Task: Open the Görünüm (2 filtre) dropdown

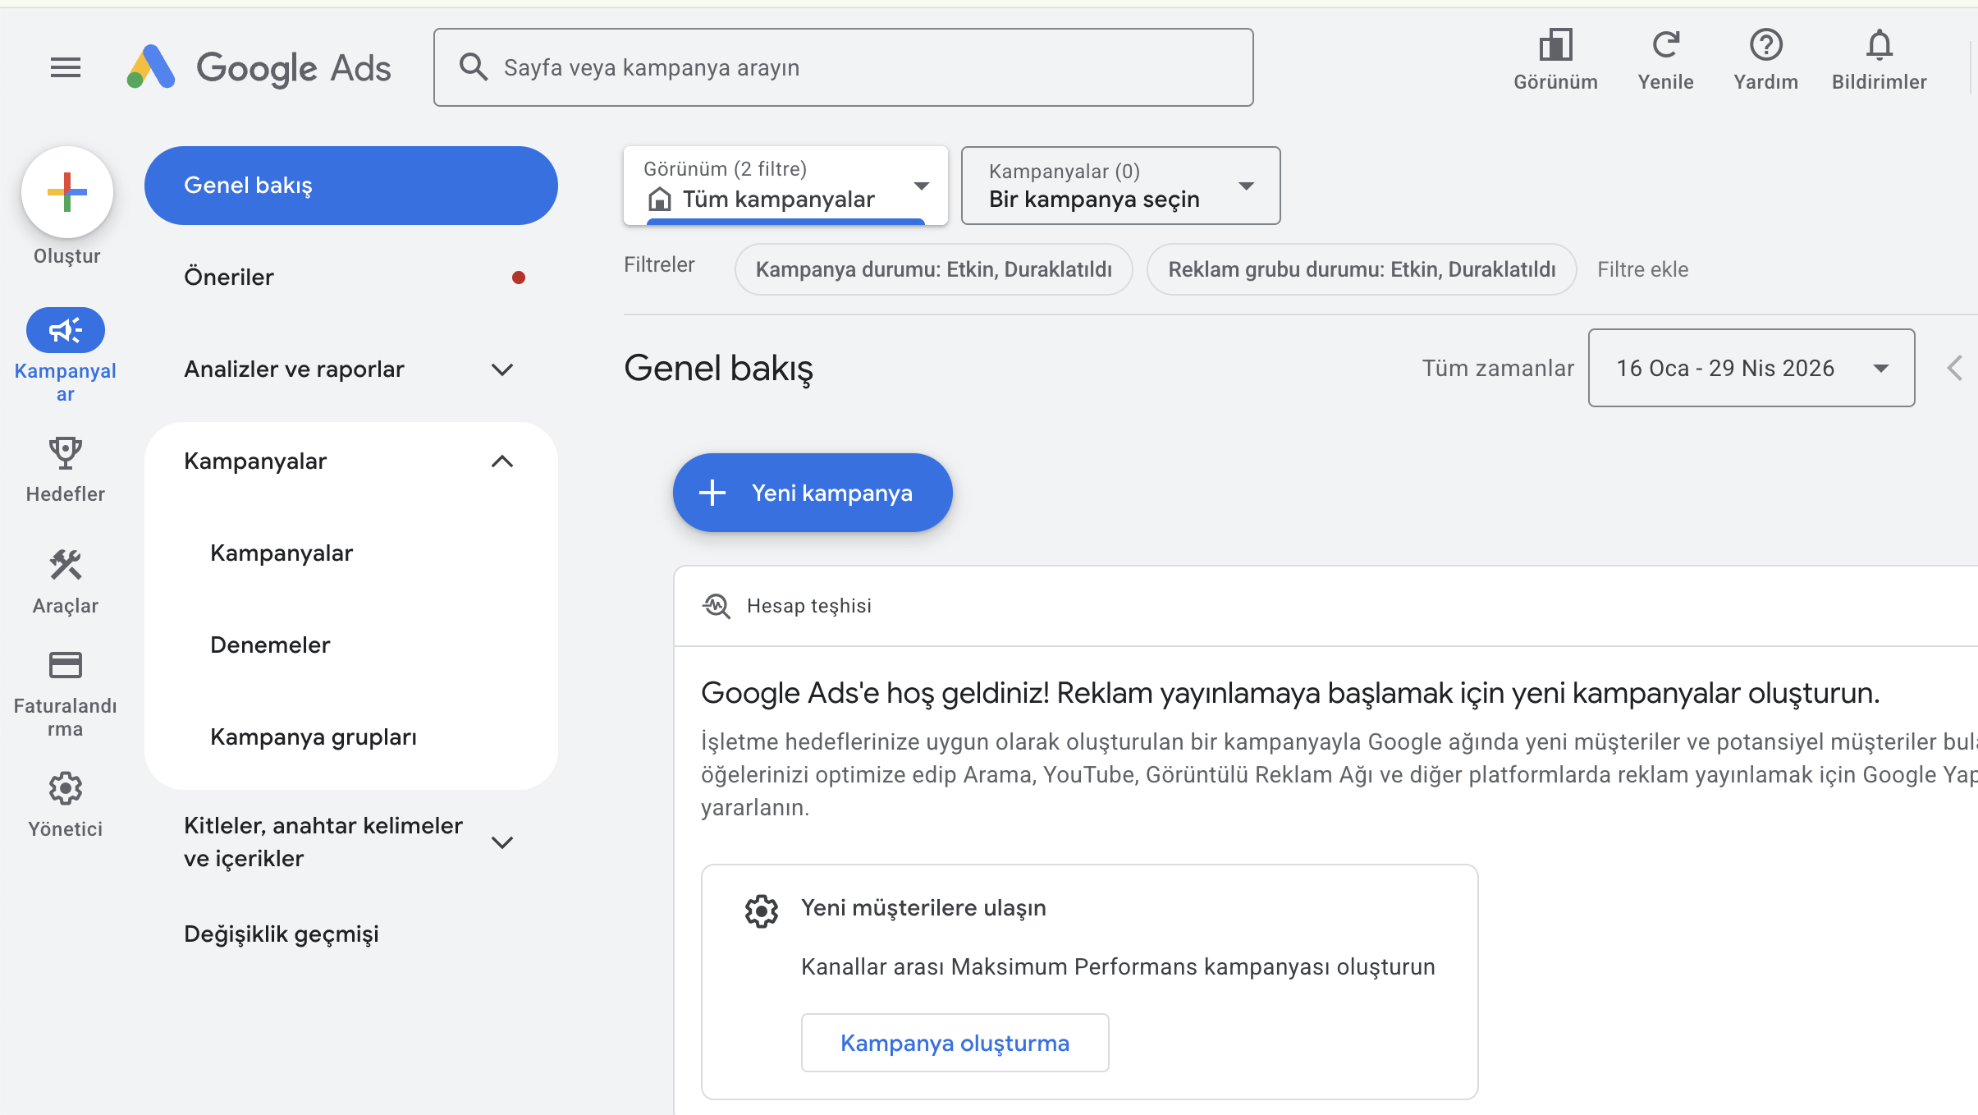Action: pos(786,186)
